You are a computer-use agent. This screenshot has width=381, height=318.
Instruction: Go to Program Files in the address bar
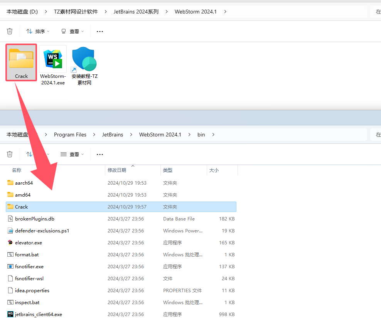[x=70, y=135]
